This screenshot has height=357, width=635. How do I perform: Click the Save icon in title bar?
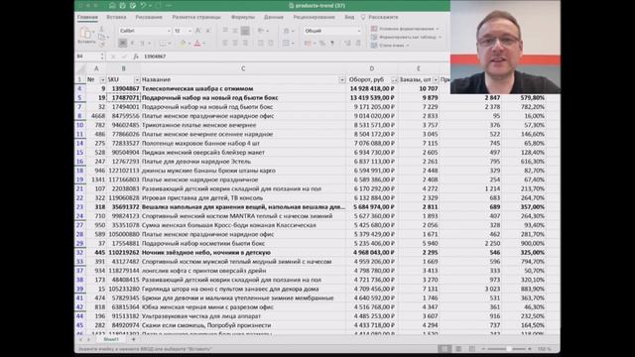(x=122, y=5)
